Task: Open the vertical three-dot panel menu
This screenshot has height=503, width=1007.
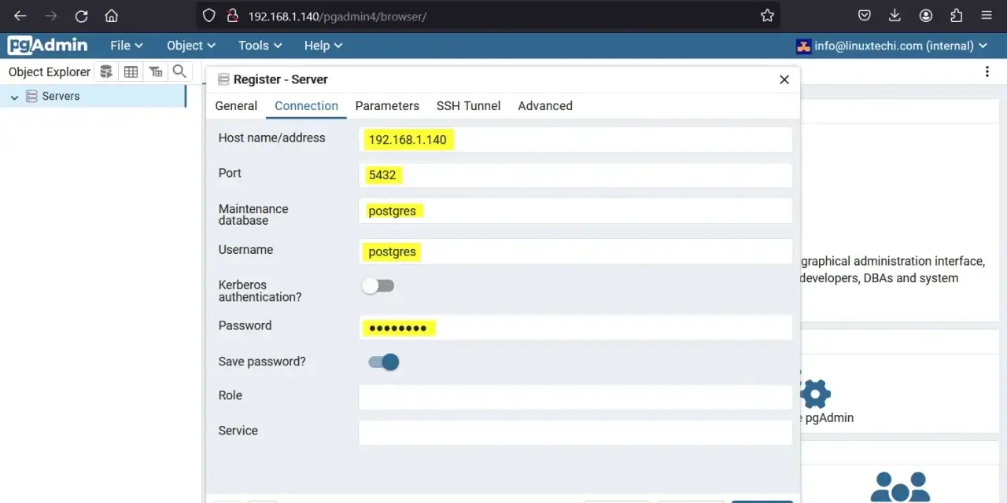Action: tap(987, 72)
